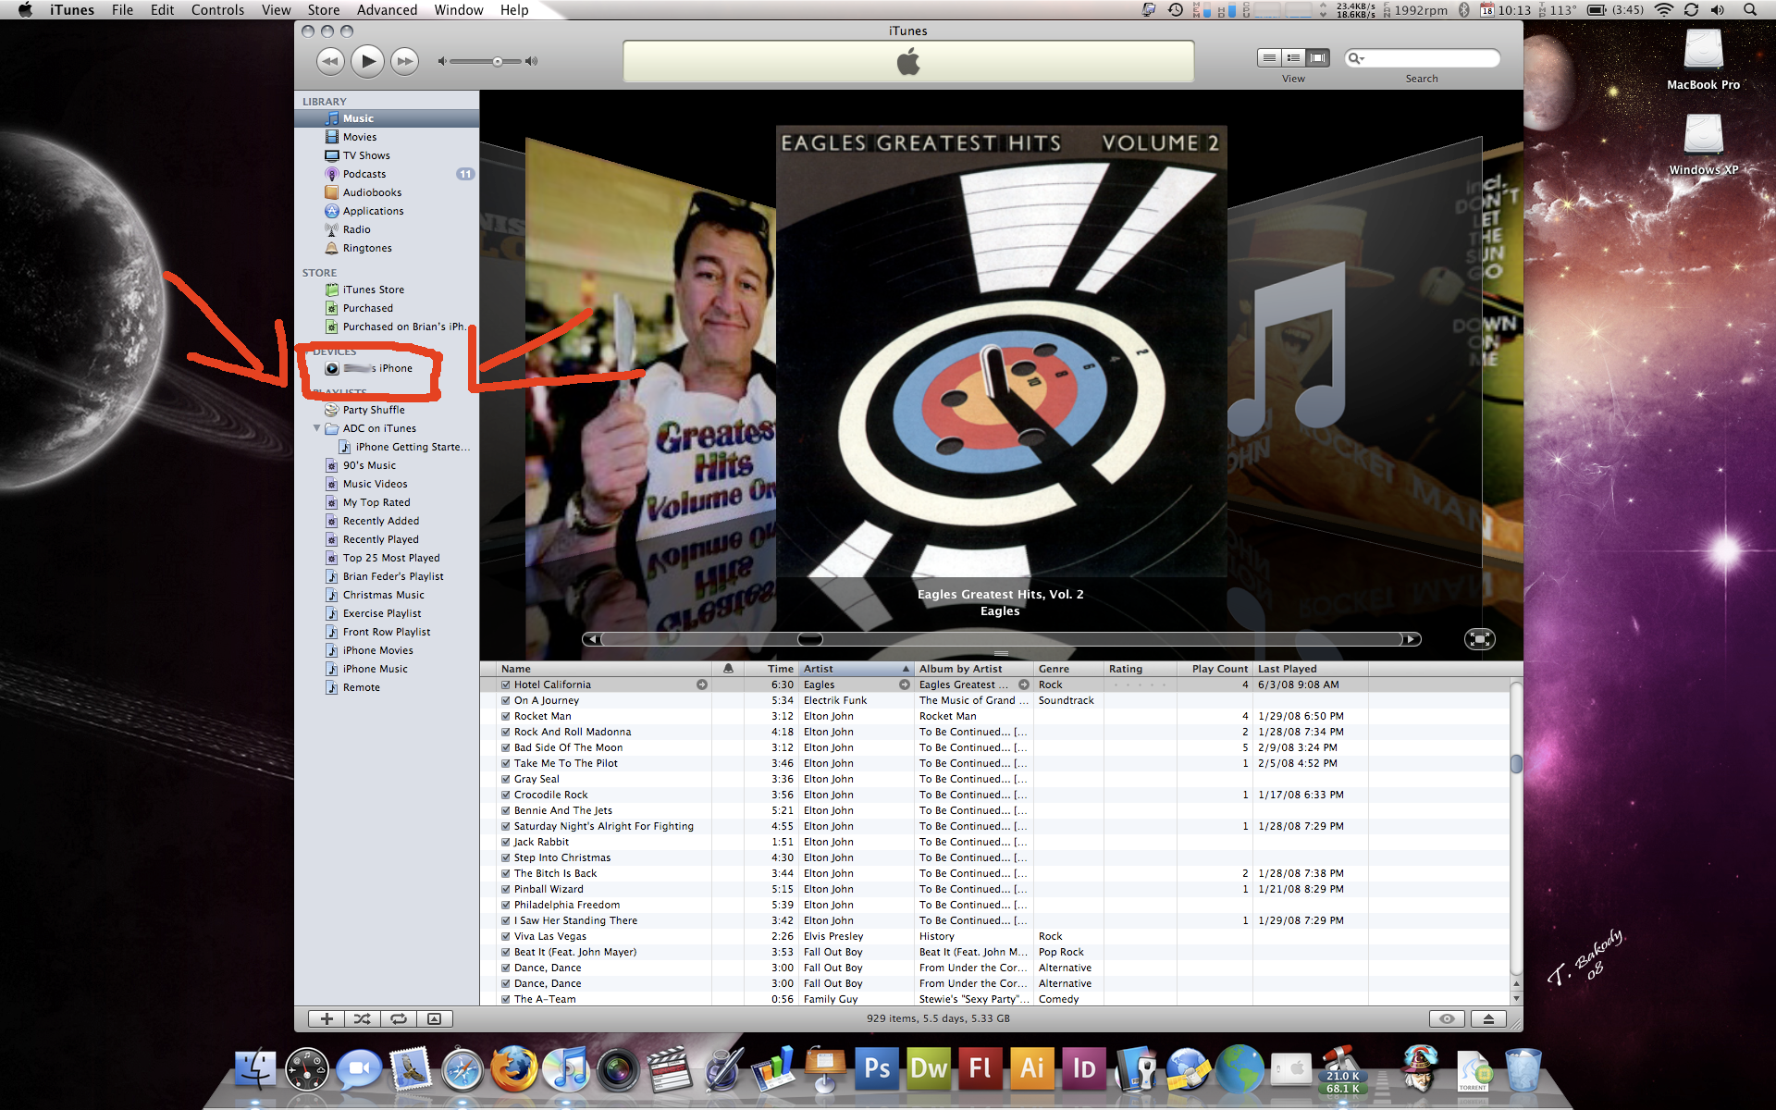Enable shuffle playback
Image resolution: width=1776 pixels, height=1110 pixels.
pos(362,1018)
